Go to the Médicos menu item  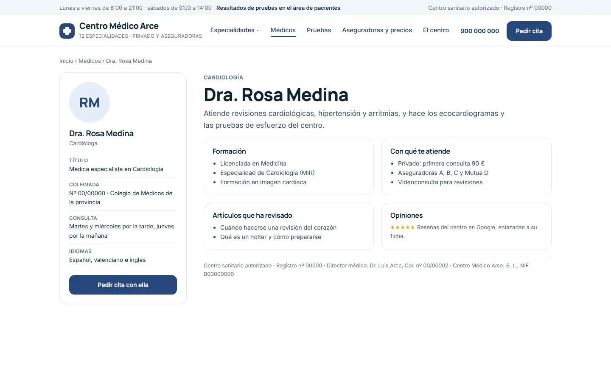coord(283,30)
